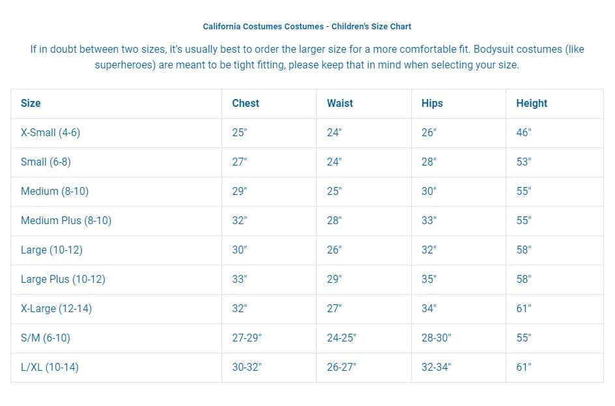615x406 pixels.
Task: Click the sizing advice paragraph text
Action: 307,57
